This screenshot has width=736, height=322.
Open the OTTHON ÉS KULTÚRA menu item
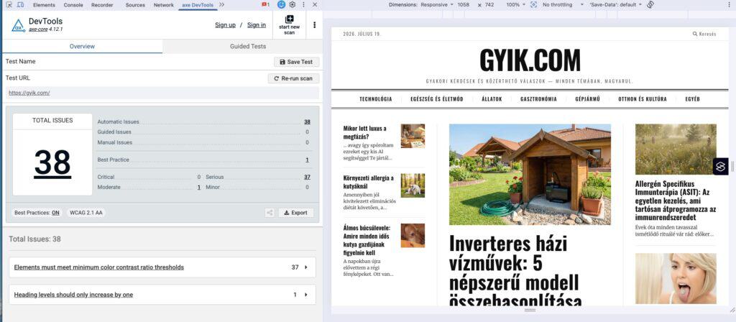tap(642, 99)
